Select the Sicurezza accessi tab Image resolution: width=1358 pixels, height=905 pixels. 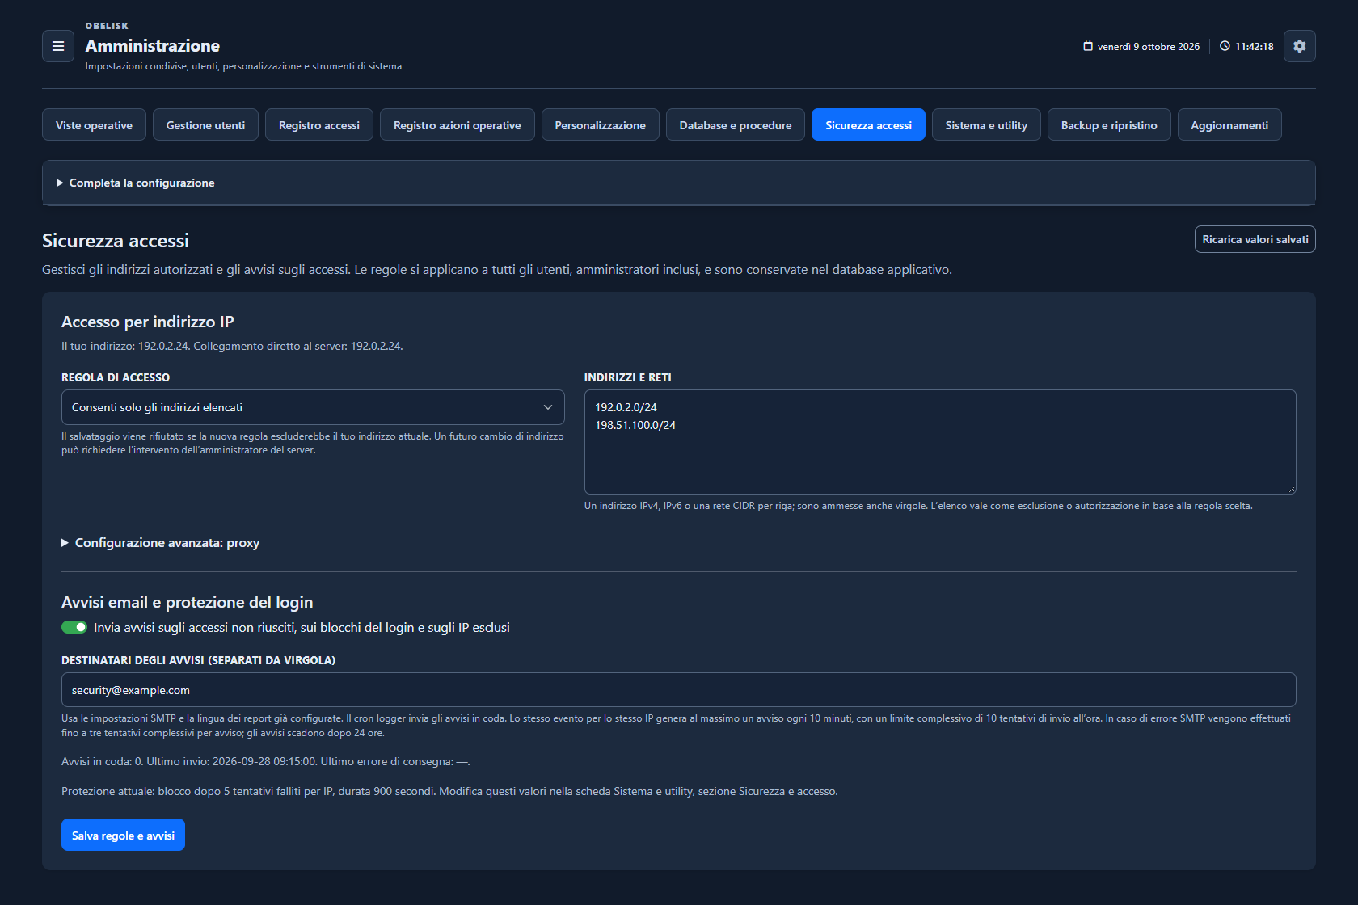(868, 124)
